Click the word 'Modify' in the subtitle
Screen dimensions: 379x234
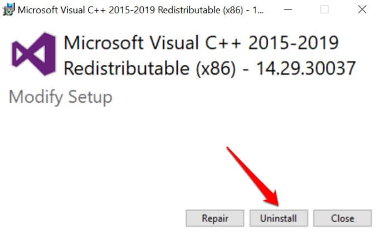point(35,97)
